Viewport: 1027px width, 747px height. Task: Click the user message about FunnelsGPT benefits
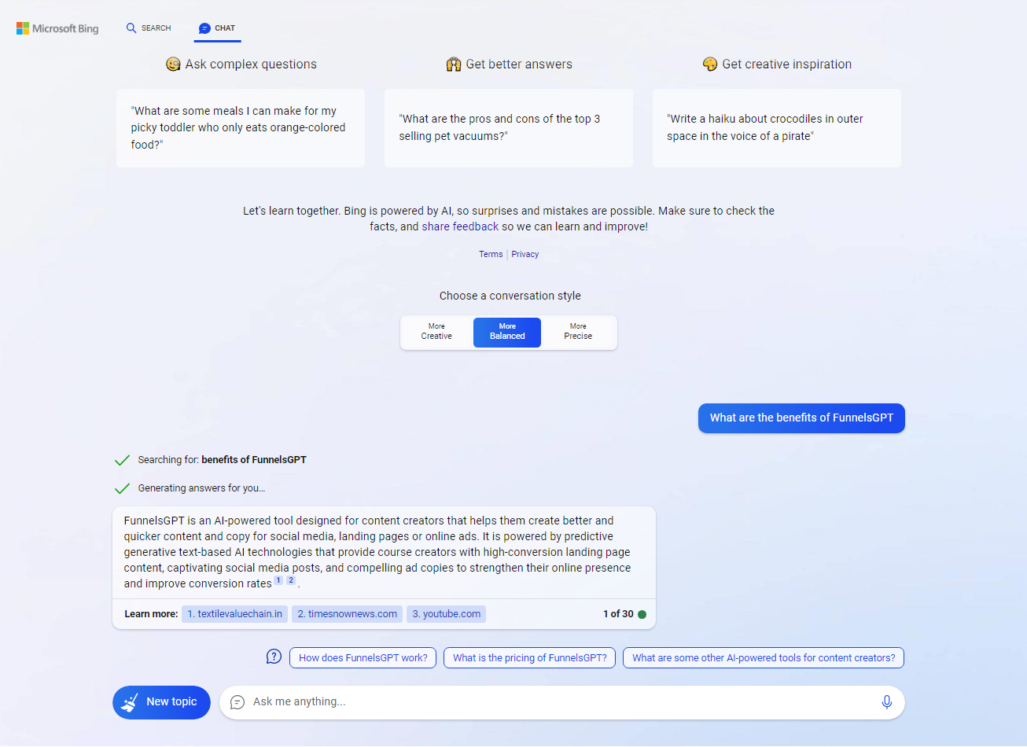pyautogui.click(x=801, y=418)
